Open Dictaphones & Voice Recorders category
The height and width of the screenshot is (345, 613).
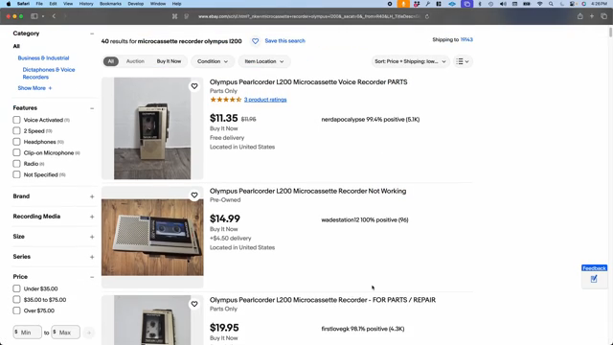point(49,73)
